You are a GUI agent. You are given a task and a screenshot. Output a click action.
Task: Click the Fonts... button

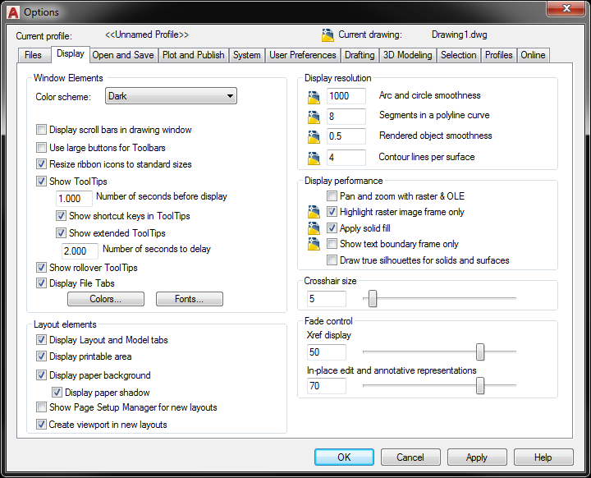(190, 299)
